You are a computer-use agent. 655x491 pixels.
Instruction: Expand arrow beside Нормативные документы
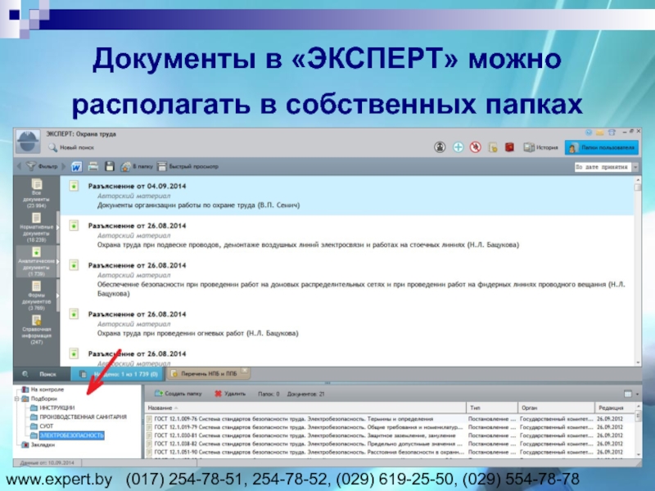57,227
